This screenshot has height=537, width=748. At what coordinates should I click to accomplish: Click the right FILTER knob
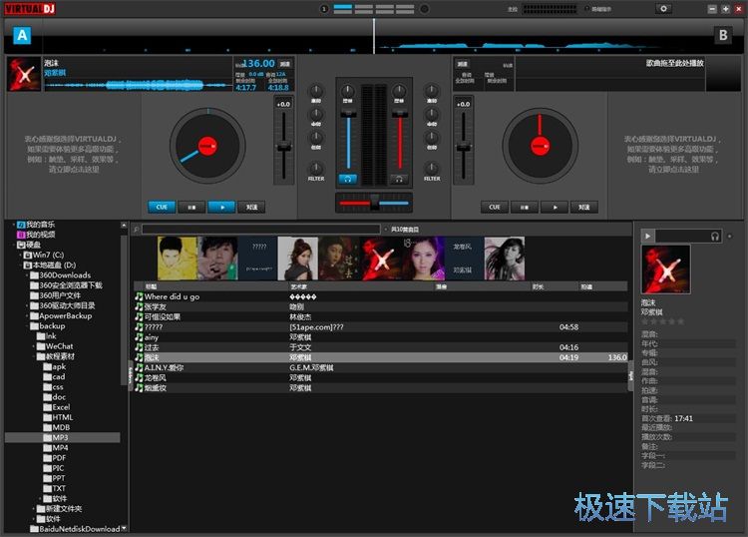coord(431,168)
